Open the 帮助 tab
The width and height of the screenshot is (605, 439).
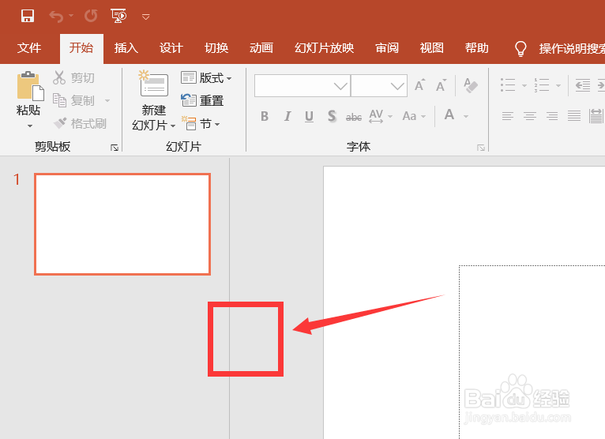point(476,48)
